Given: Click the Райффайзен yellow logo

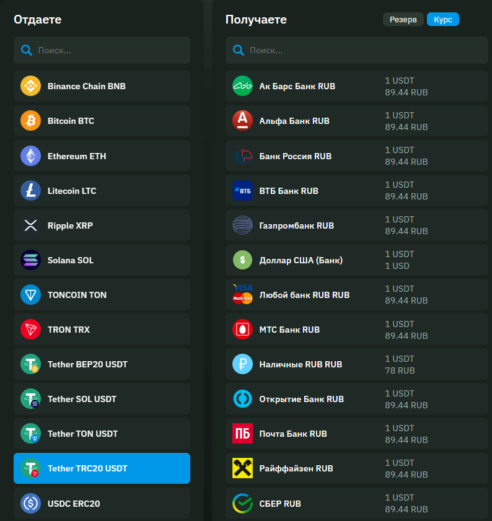Looking at the screenshot, I should [242, 468].
